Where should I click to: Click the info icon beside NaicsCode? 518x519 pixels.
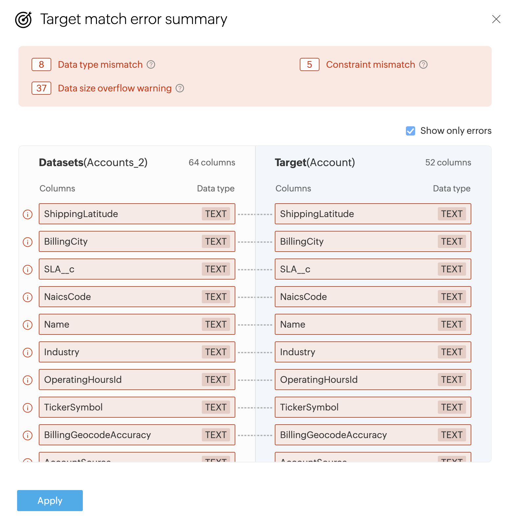[x=28, y=297]
